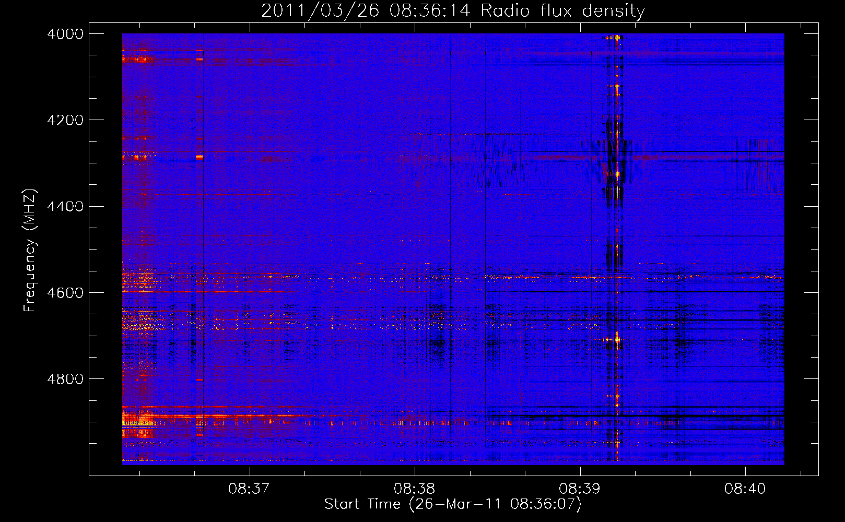Viewport: 845px width, 522px height.
Task: Click the 08:38 time tick label
Action: [x=415, y=489]
